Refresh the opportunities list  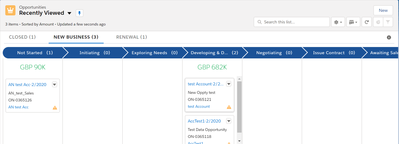(367, 22)
